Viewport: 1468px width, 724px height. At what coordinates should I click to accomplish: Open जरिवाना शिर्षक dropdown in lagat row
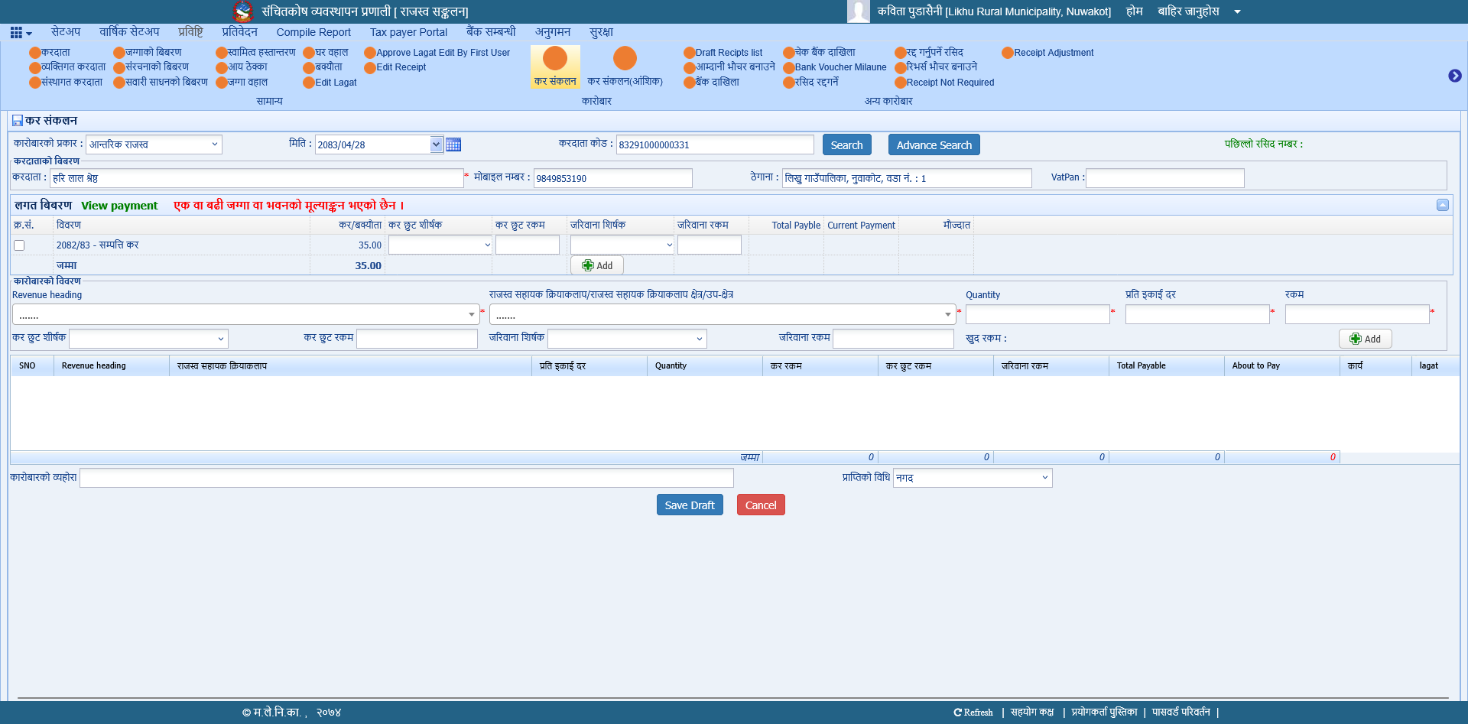(622, 245)
